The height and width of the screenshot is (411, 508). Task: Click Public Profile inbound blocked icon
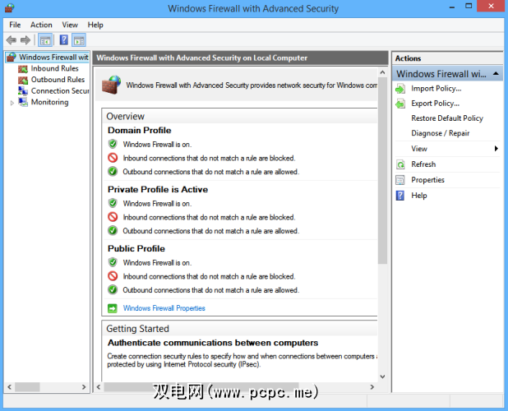(x=113, y=276)
